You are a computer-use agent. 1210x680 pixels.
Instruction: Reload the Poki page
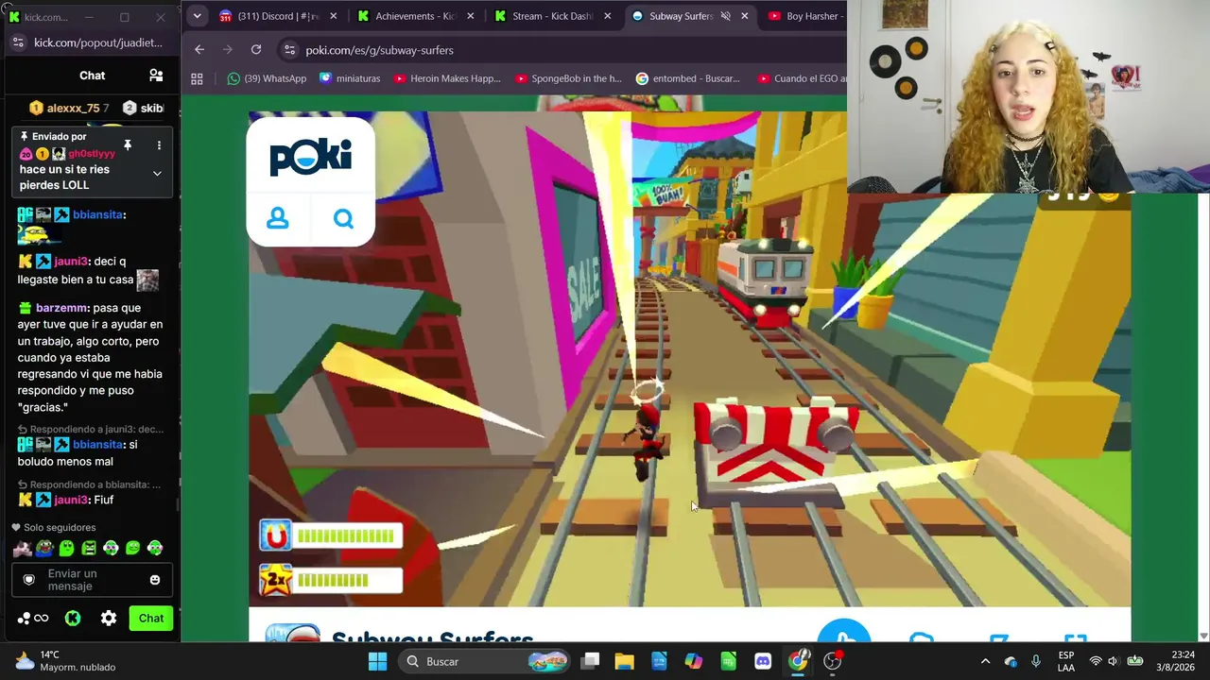[x=256, y=50]
